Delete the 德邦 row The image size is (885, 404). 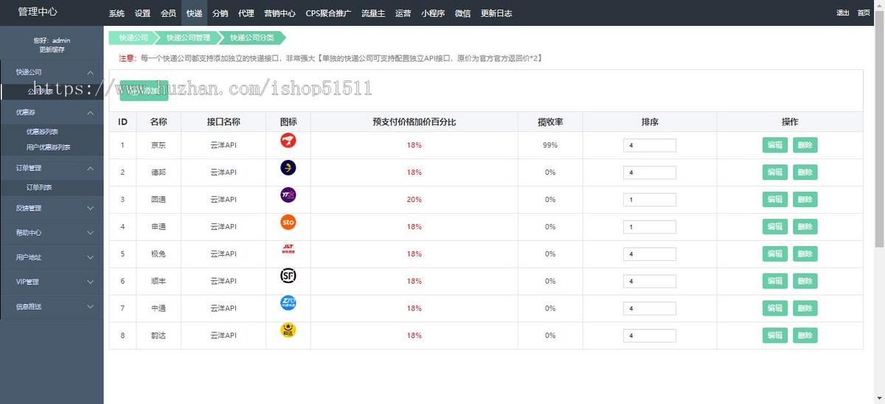click(x=805, y=173)
